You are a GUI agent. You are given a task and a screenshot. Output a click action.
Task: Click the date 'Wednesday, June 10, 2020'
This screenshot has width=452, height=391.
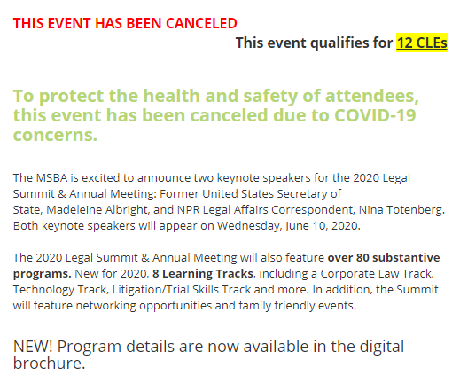point(287,226)
